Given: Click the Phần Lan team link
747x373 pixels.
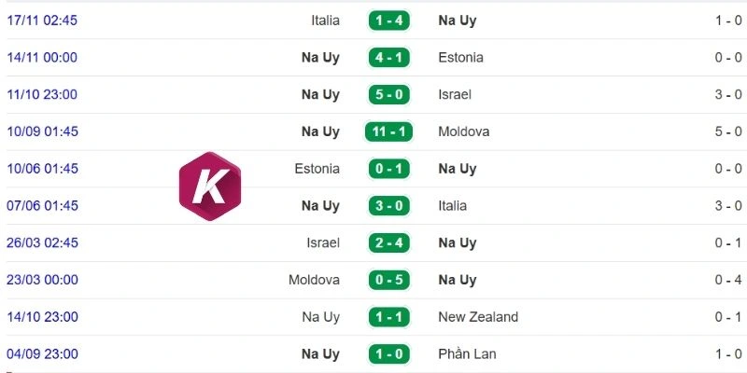Looking at the screenshot, I should point(467,354).
